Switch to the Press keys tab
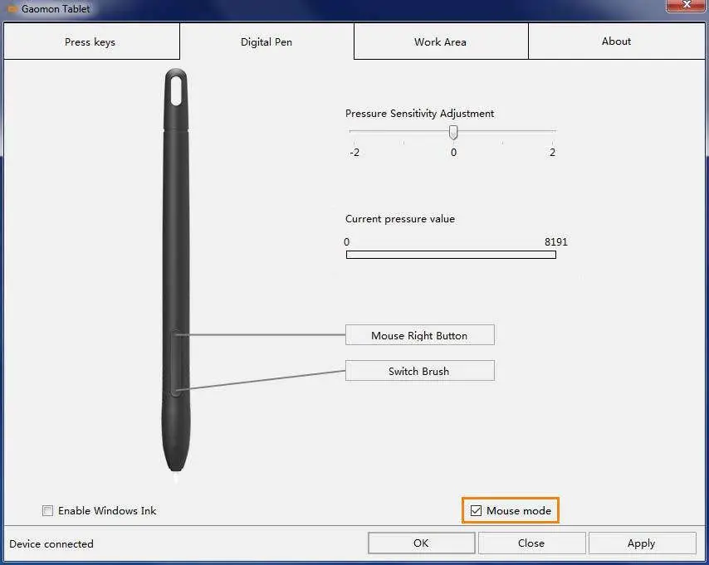Viewport: 709px width, 565px height. 91,41
